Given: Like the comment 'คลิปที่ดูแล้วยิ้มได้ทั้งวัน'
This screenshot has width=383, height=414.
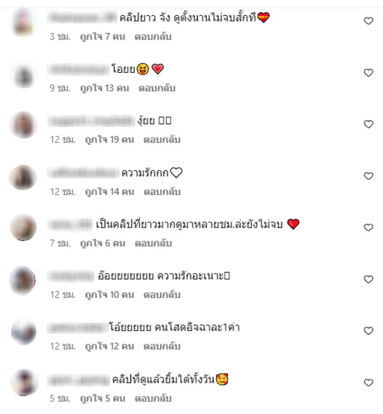Looking at the screenshot, I should 369,382.
